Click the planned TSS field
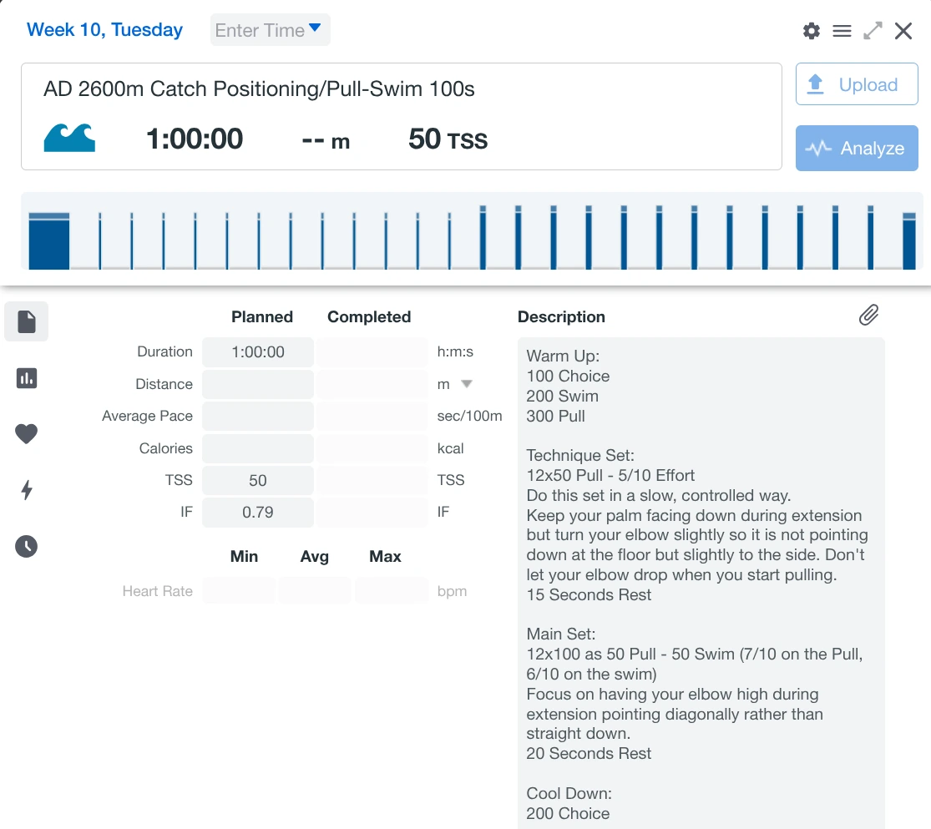931x829 pixels. click(258, 480)
